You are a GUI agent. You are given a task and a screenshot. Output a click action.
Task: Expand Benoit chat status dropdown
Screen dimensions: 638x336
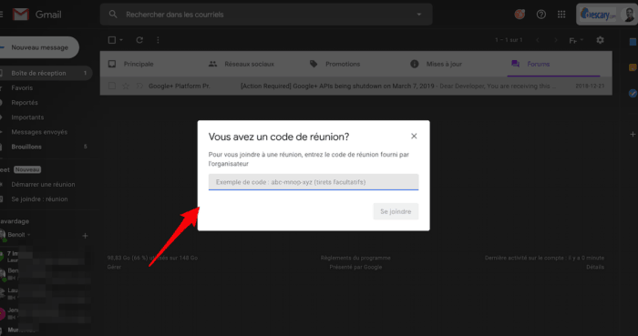tap(29, 235)
